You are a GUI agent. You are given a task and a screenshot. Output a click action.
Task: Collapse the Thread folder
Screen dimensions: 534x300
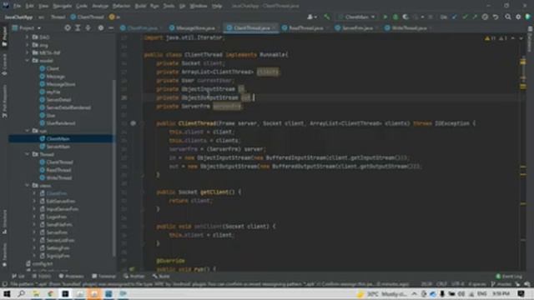click(x=28, y=154)
